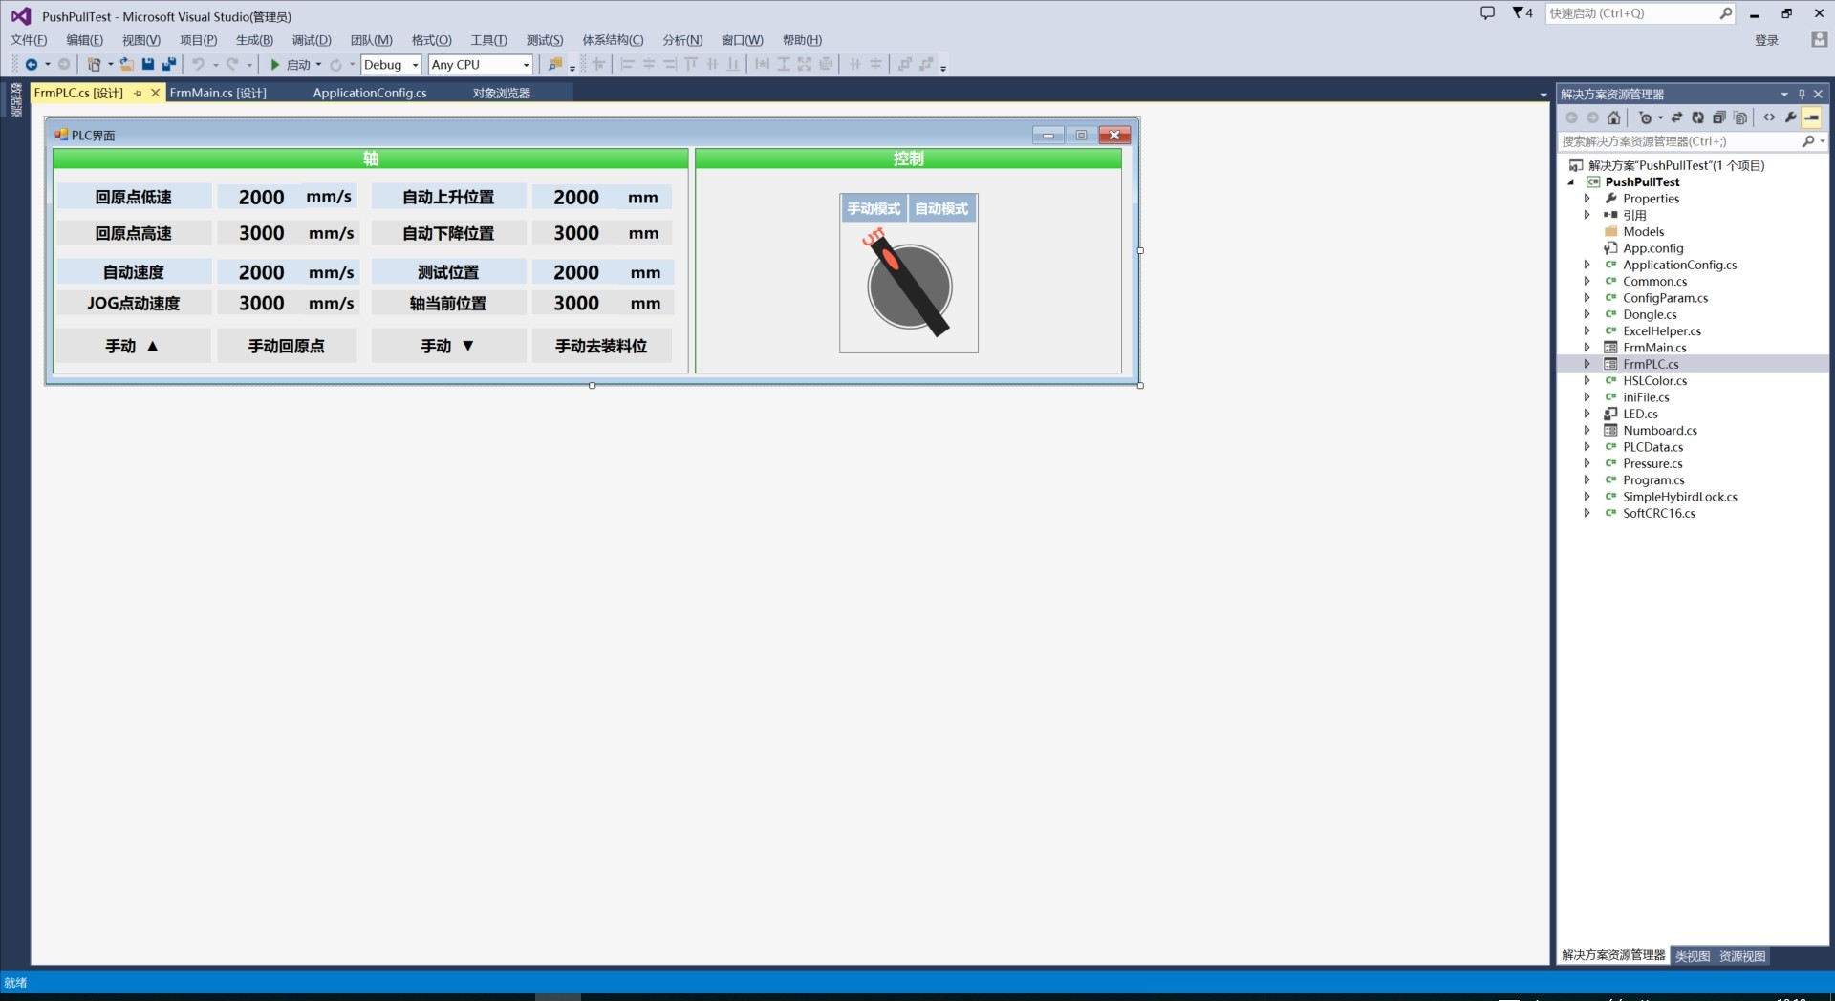
Task: Expand the ApplicationConfig.cs node
Action: click(1587, 265)
